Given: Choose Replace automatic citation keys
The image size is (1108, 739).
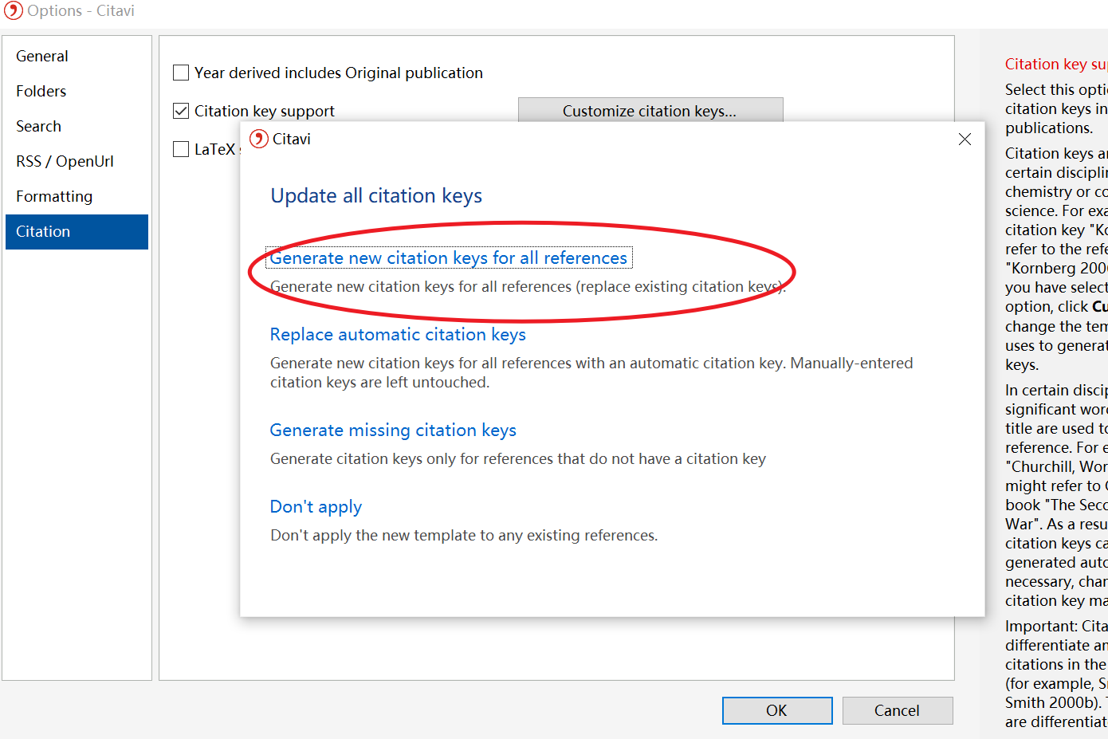Looking at the screenshot, I should click(398, 334).
